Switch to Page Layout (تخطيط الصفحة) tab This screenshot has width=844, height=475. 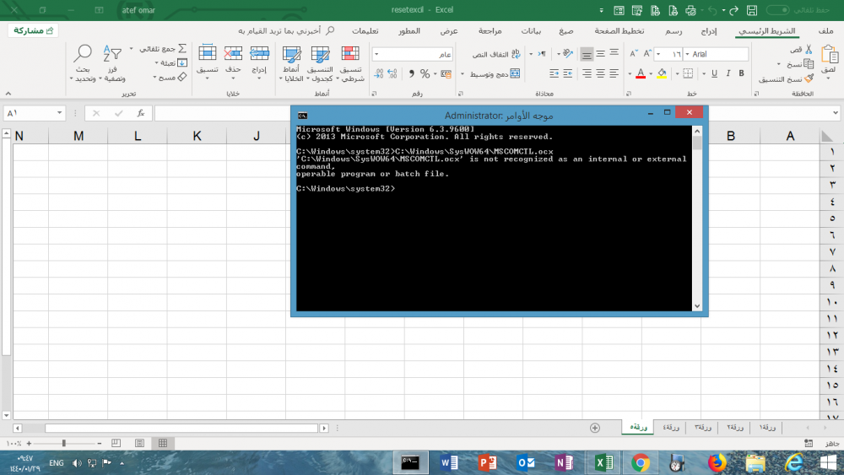tap(619, 31)
